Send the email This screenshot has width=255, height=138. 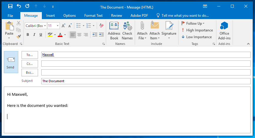(11, 62)
